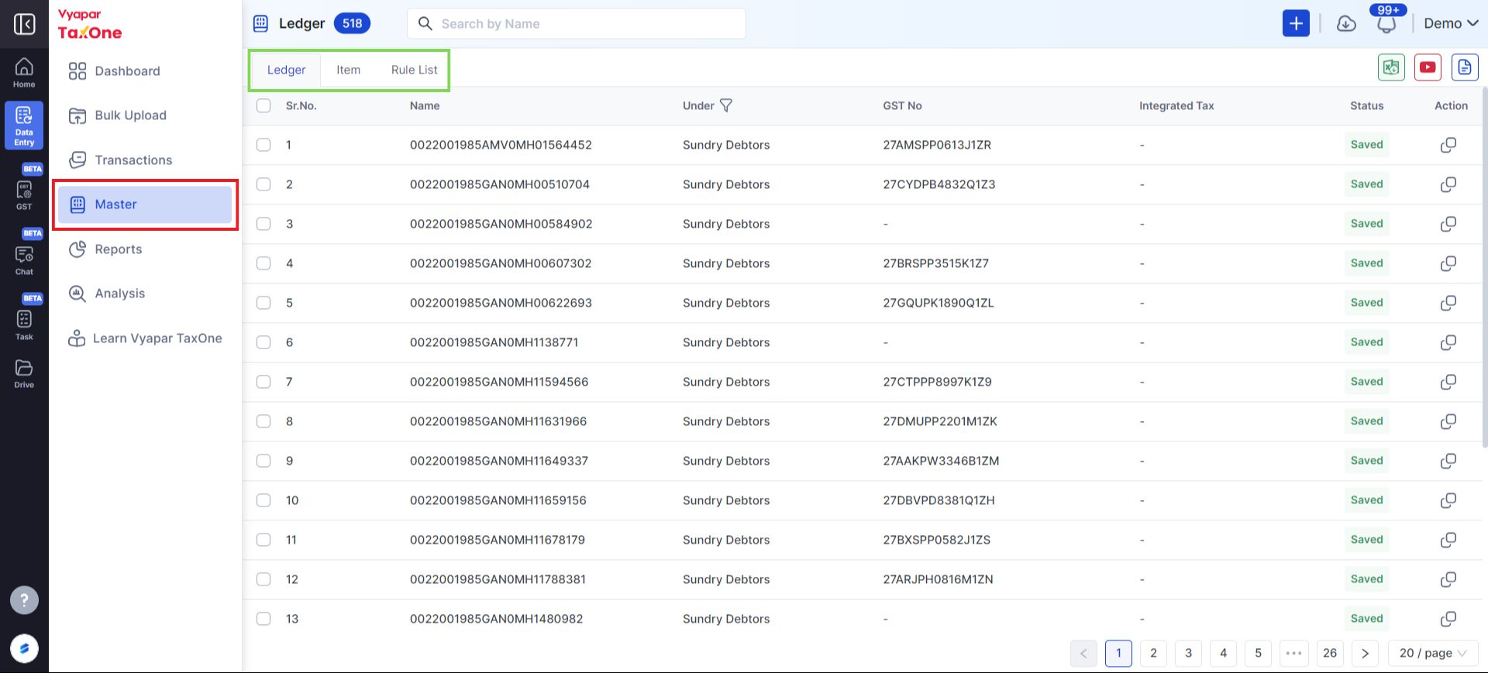Tick the checkbox for row 0022001985GAN0MH11678179
Viewport: 1488px width, 673px height.
point(263,540)
